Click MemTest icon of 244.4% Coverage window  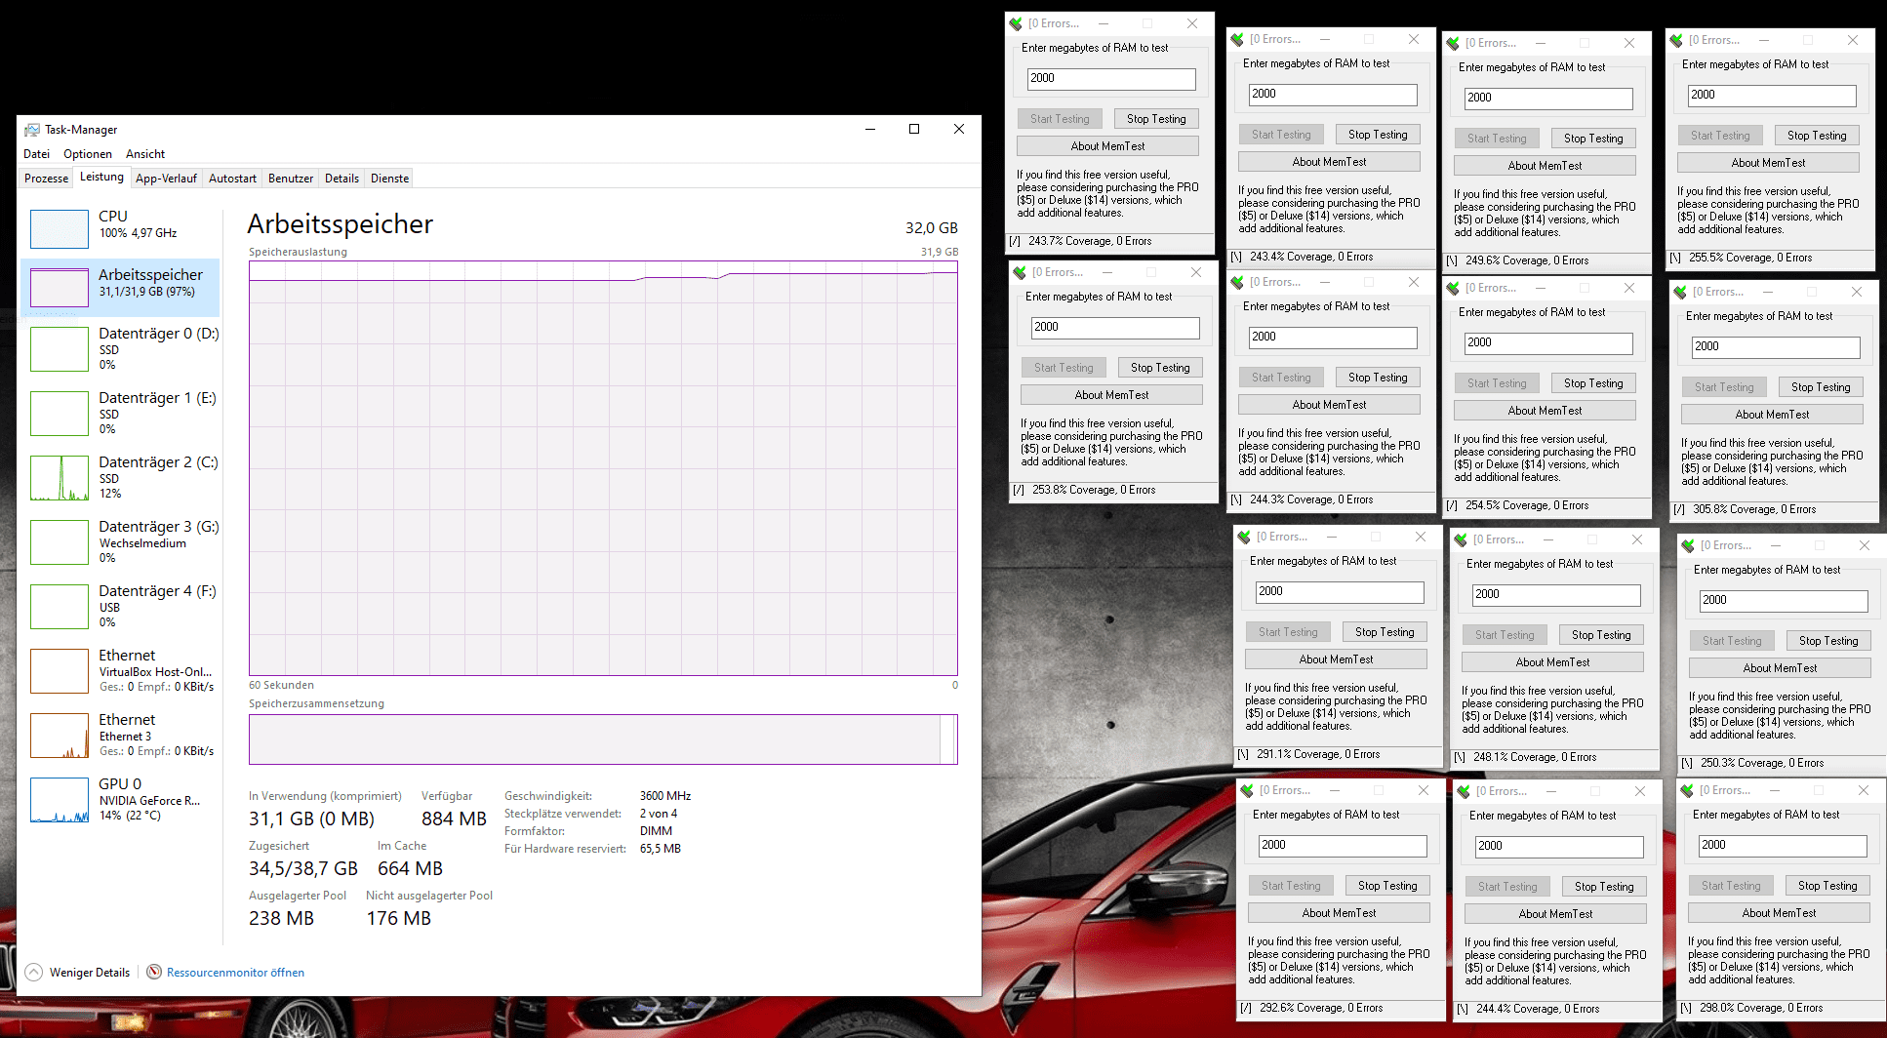(1464, 791)
